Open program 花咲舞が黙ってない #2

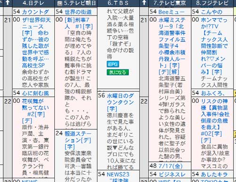coord(35,111)
